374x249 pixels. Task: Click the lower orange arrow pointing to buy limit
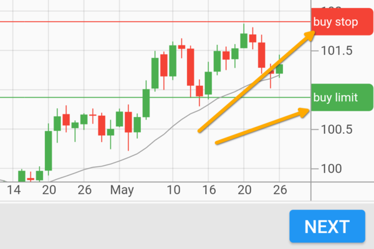coord(262,127)
